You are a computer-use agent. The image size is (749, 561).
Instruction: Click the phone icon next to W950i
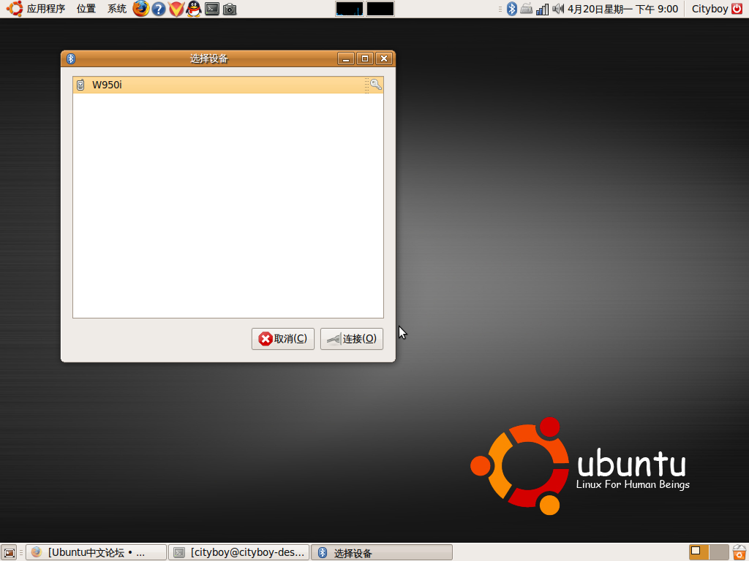click(80, 85)
